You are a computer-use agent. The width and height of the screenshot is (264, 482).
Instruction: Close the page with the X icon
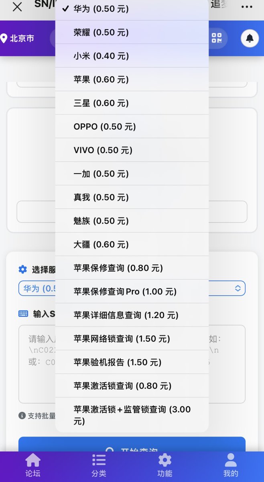click(17, 7)
